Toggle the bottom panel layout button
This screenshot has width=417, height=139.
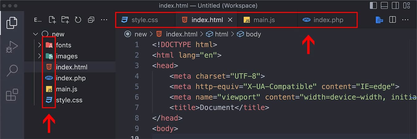click(x=384, y=6)
